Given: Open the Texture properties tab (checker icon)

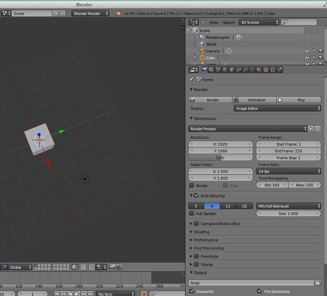Looking at the screenshot, I should [x=265, y=70].
